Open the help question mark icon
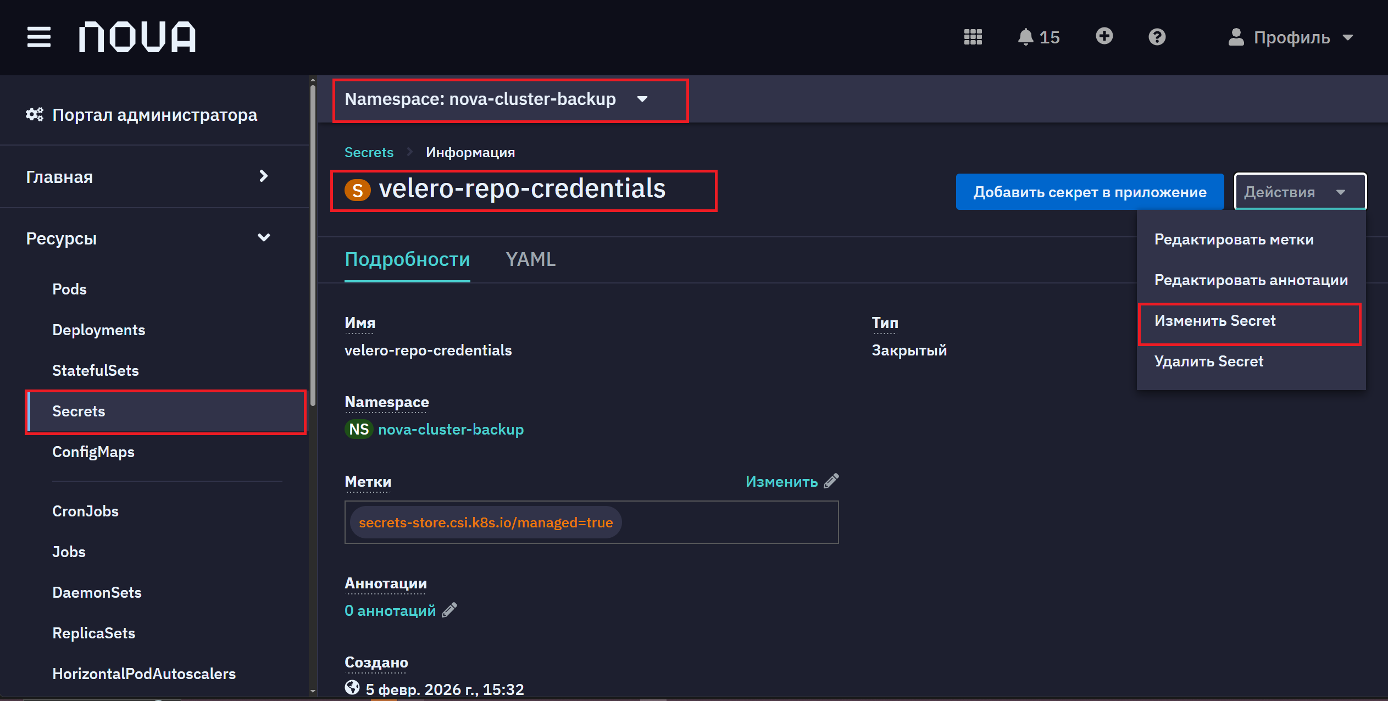Viewport: 1388px width, 701px height. 1157,37
